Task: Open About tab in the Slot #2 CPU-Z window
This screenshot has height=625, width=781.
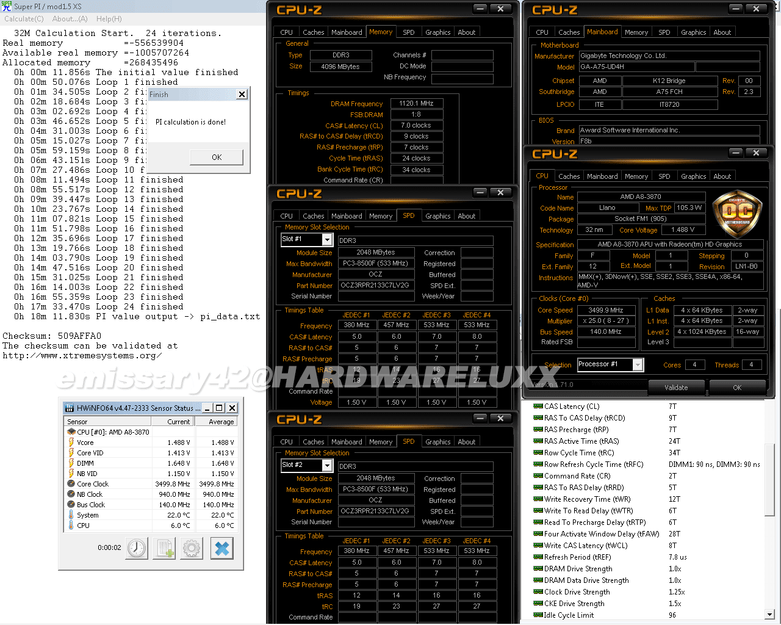Action: [466, 442]
